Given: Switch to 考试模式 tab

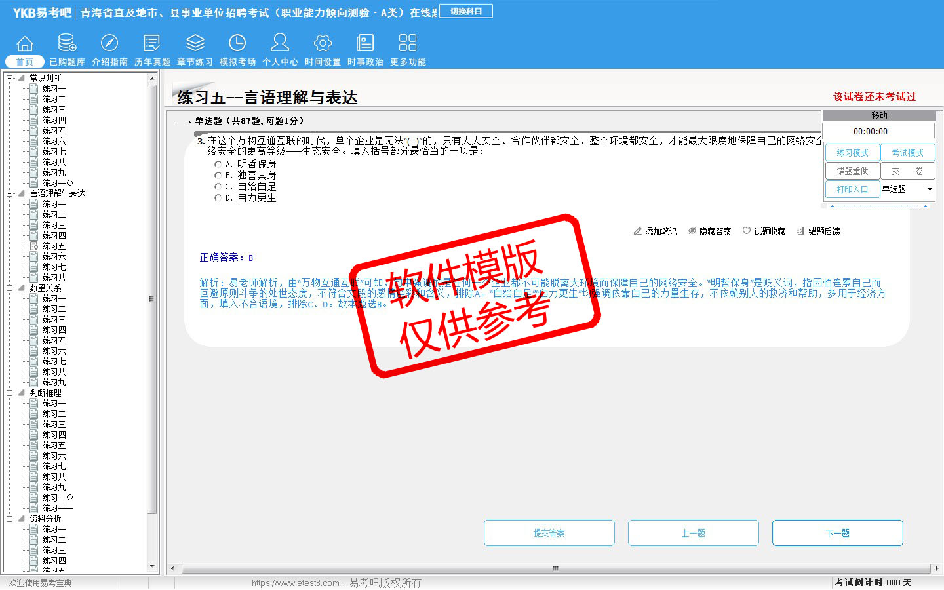Looking at the screenshot, I should (907, 153).
